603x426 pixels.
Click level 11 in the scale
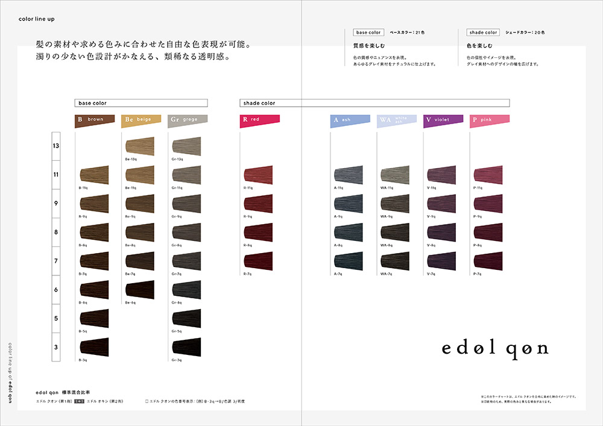click(x=56, y=175)
